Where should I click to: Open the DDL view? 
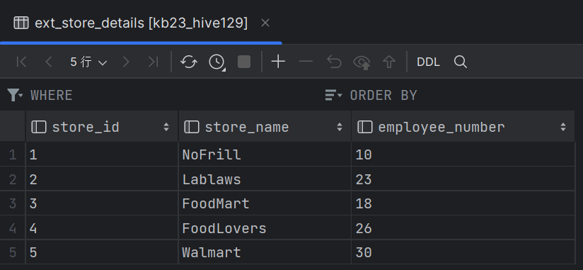click(x=428, y=62)
